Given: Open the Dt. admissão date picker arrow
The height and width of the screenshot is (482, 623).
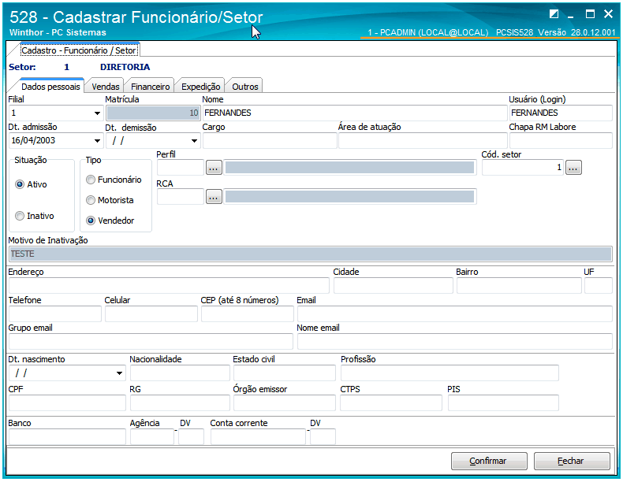Looking at the screenshot, I should pos(97,141).
